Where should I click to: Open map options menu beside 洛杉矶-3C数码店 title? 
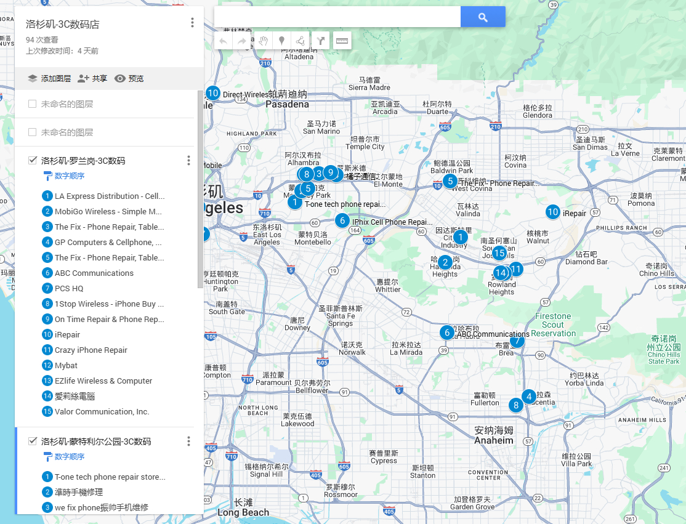(x=192, y=23)
